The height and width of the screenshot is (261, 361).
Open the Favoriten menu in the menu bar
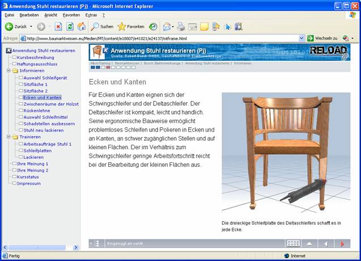pyautogui.click(x=71, y=15)
